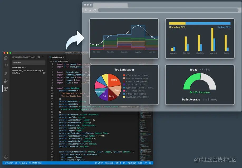Image resolution: width=242 pixels, height=168 pixels.
Task: Click the Python legend color swatch
Action: tap(124, 94)
